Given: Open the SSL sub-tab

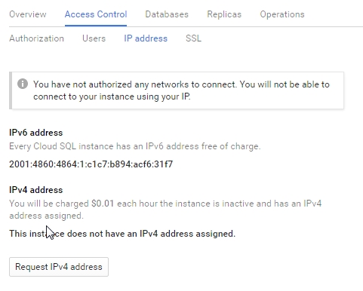Looking at the screenshot, I should coord(193,38).
